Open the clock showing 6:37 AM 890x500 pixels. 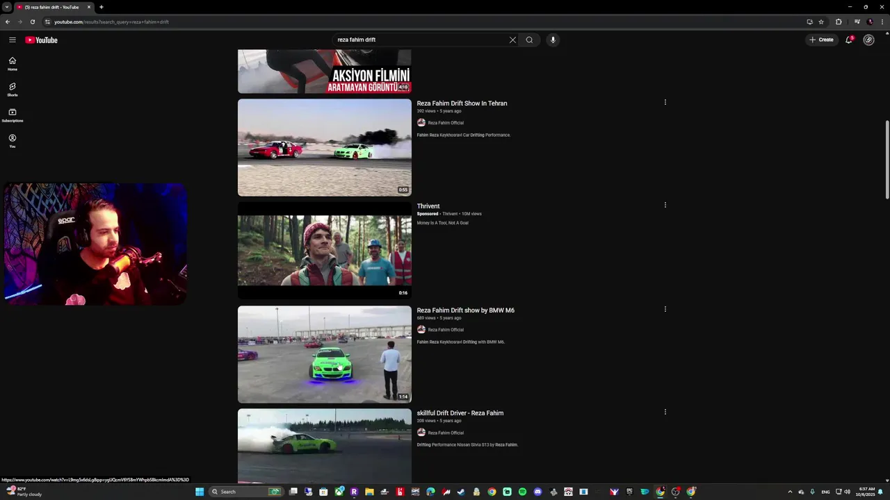(x=866, y=492)
